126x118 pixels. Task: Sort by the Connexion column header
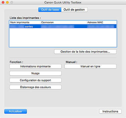pyautogui.click(x=63, y=22)
